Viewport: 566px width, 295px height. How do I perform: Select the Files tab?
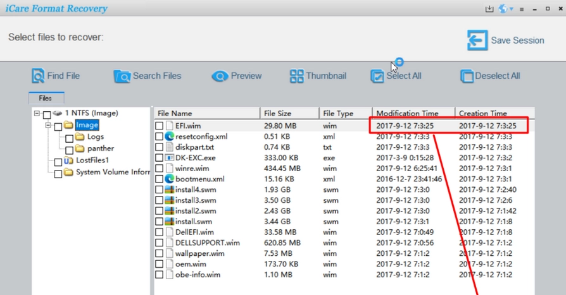[46, 98]
